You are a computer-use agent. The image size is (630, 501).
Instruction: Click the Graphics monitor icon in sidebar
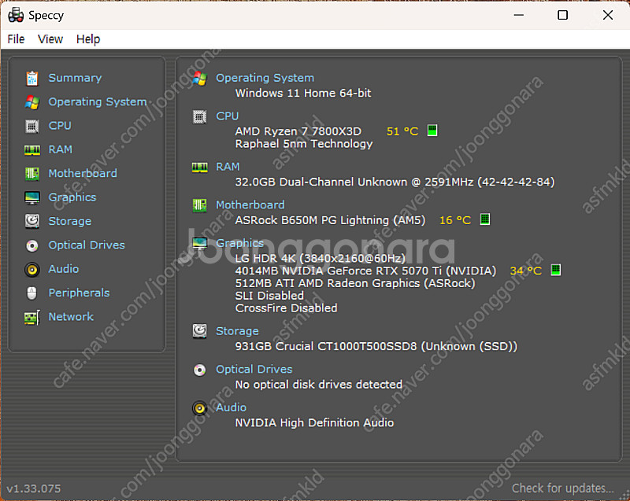[x=32, y=197]
